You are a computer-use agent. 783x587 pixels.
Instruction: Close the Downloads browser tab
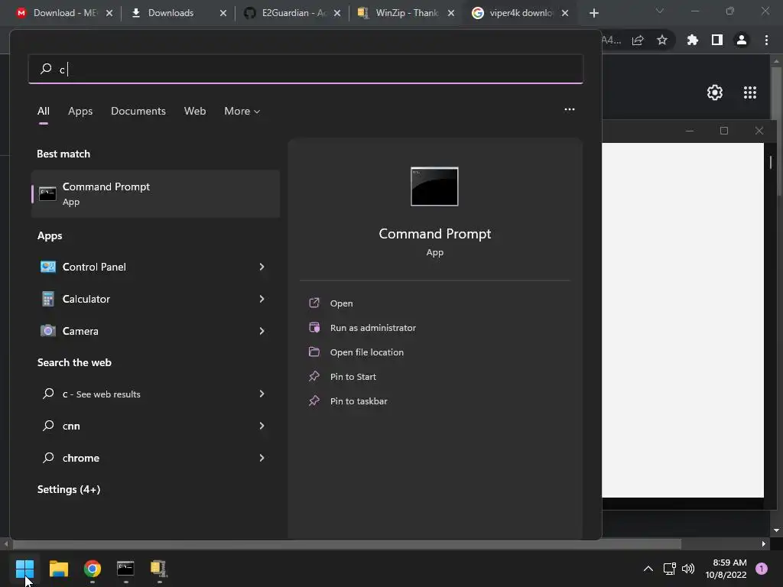point(223,13)
